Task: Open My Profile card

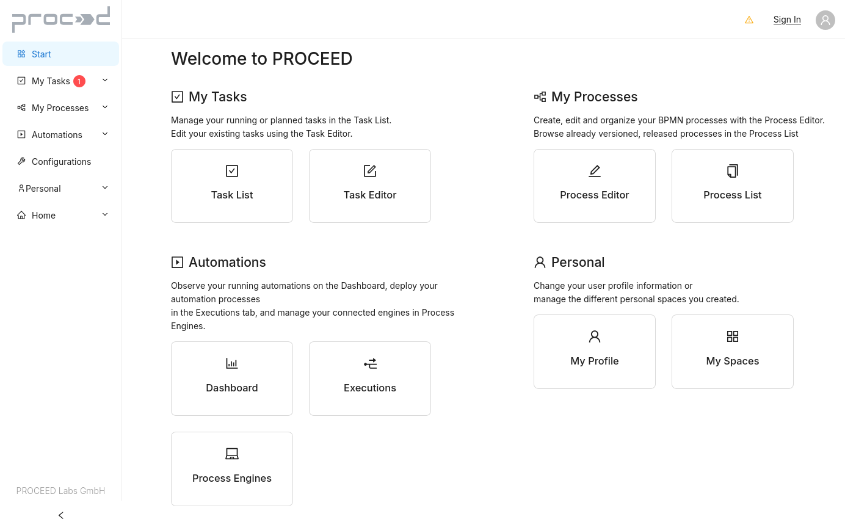Action: (595, 351)
